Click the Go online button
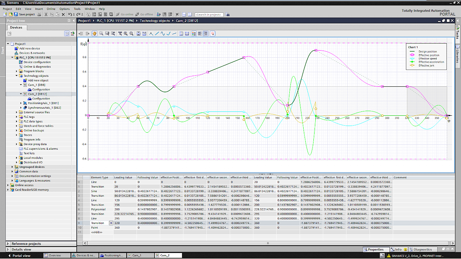The width and height of the screenshot is (461, 259). point(124,15)
